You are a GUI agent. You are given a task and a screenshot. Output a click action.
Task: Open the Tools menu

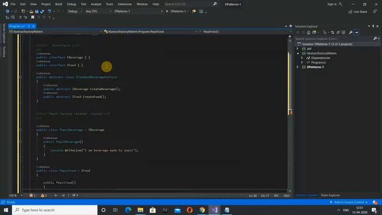tap(109, 4)
